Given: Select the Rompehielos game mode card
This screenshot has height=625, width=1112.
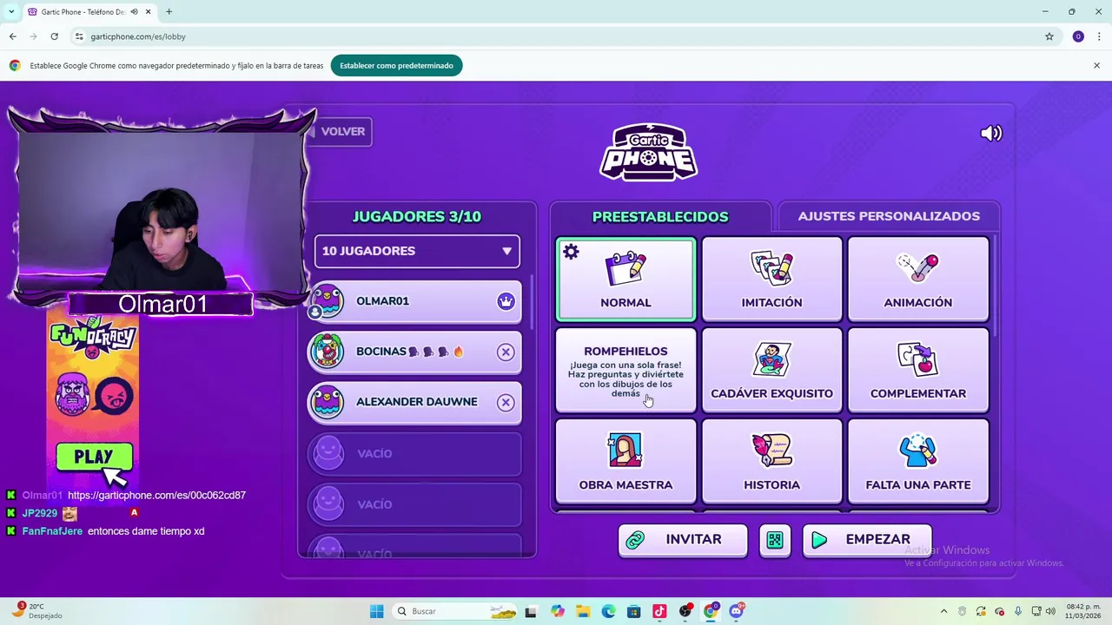Looking at the screenshot, I should click(x=625, y=370).
